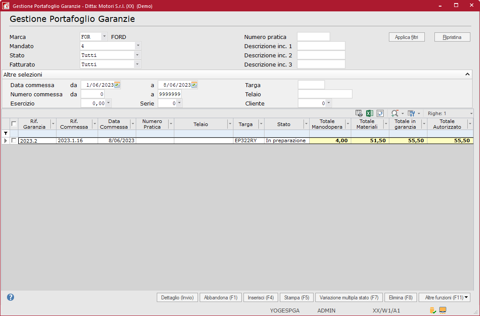Check the row checkbox for garanzia 2023.2

[14, 140]
